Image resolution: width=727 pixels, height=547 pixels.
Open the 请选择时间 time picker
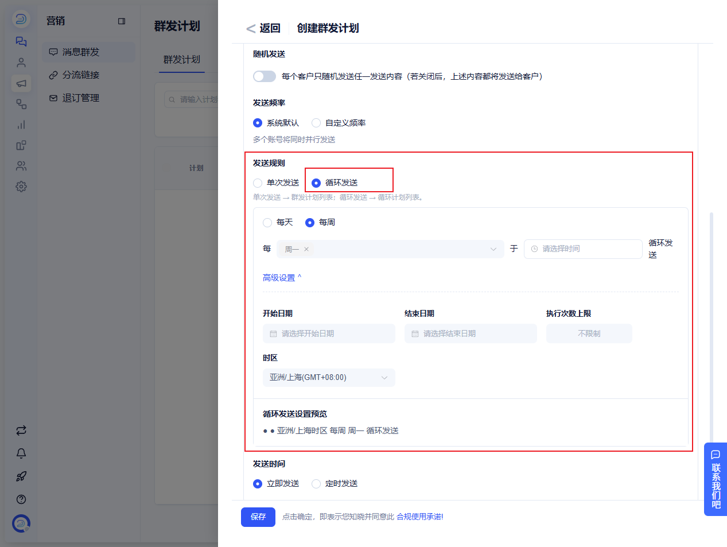583,249
